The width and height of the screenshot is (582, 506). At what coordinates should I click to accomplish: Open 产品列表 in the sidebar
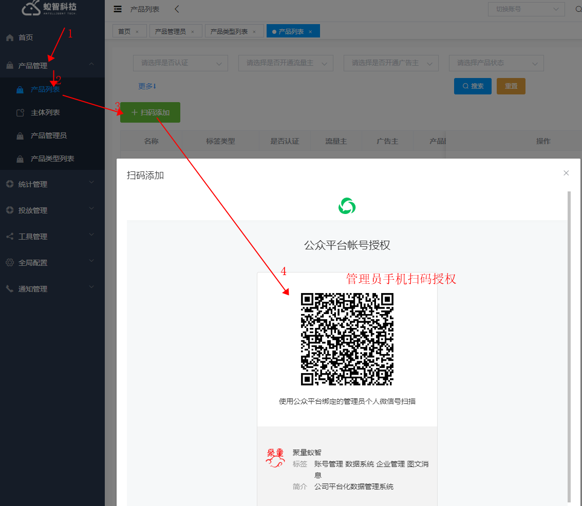(52, 89)
